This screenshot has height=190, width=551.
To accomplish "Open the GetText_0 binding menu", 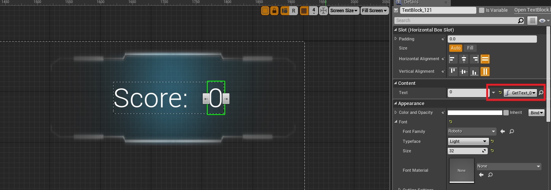I will tap(520, 93).
